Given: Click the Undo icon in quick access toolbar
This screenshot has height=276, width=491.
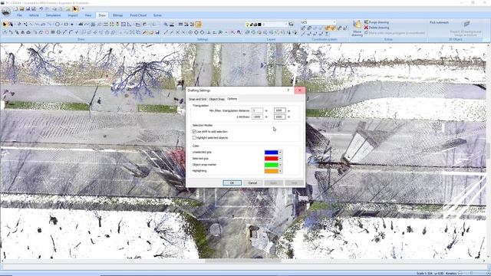Looking at the screenshot, I should click(41, 9).
